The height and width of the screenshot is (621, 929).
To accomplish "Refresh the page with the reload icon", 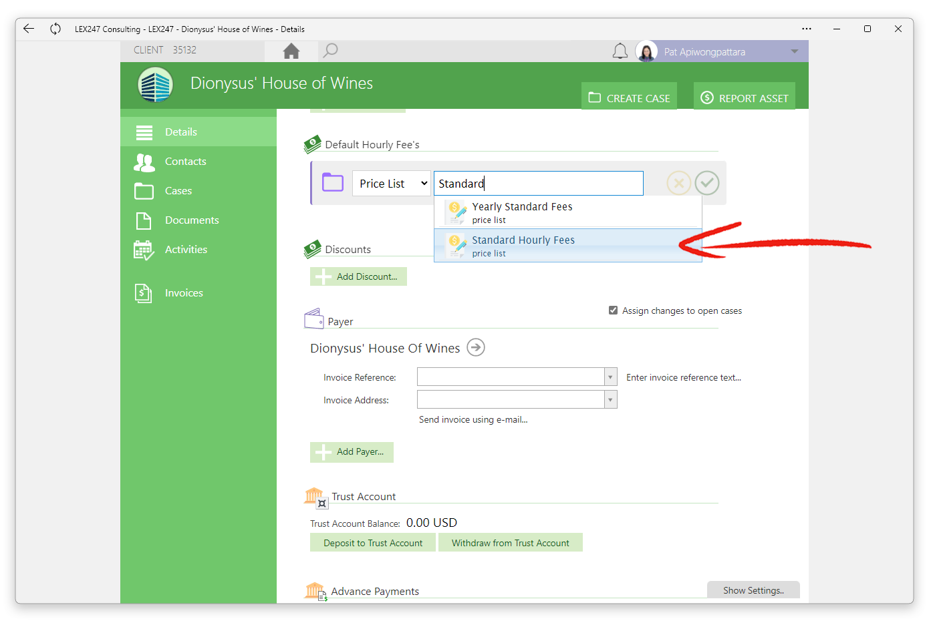I will tap(55, 29).
